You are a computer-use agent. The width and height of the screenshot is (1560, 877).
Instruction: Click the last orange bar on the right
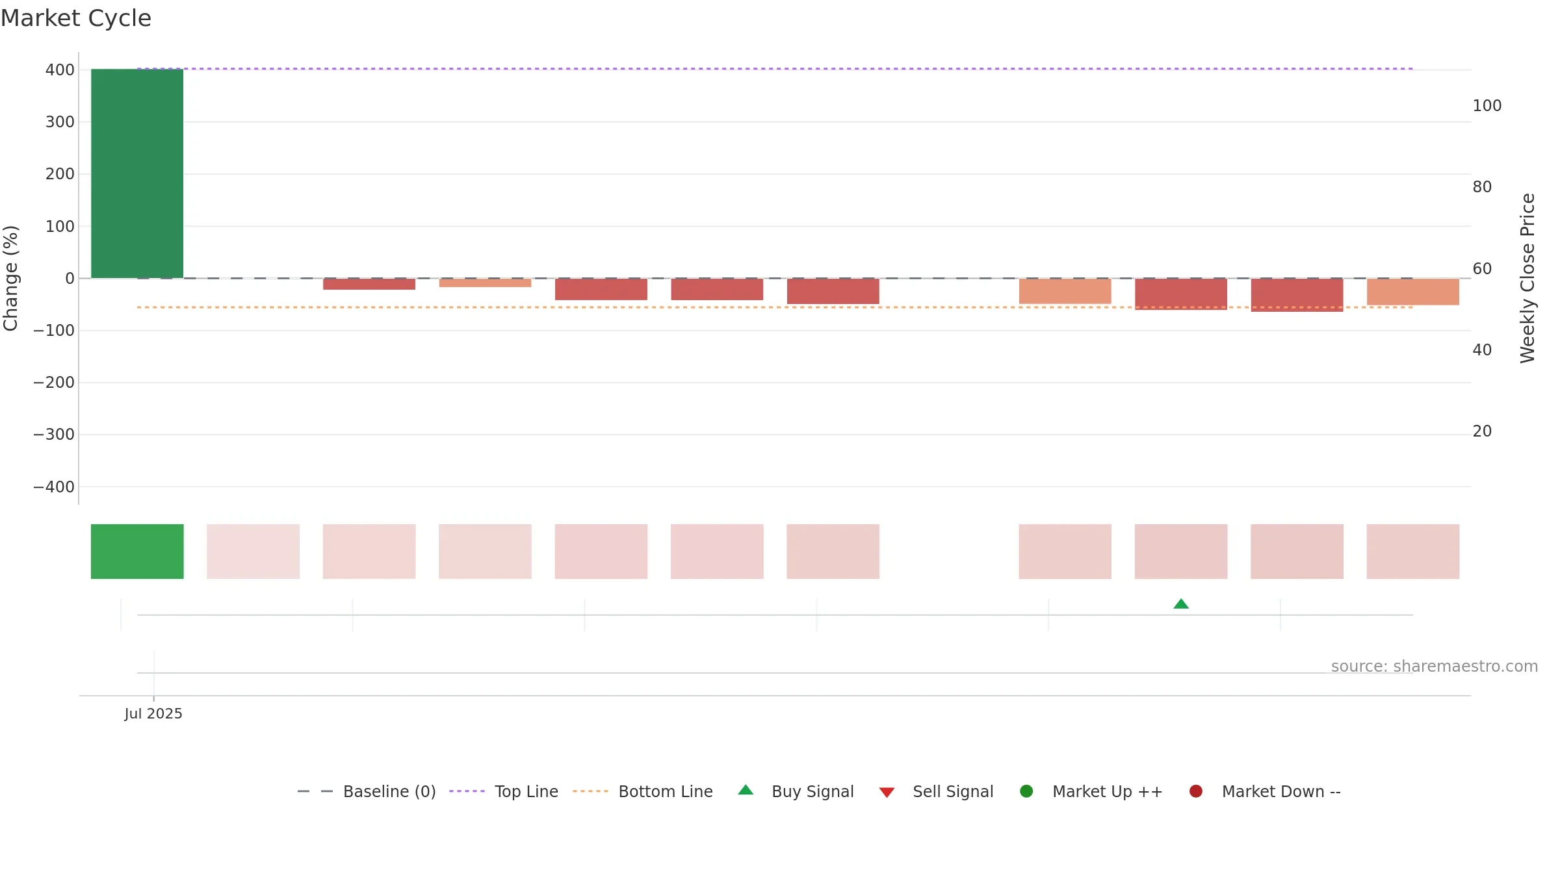coord(1413,292)
